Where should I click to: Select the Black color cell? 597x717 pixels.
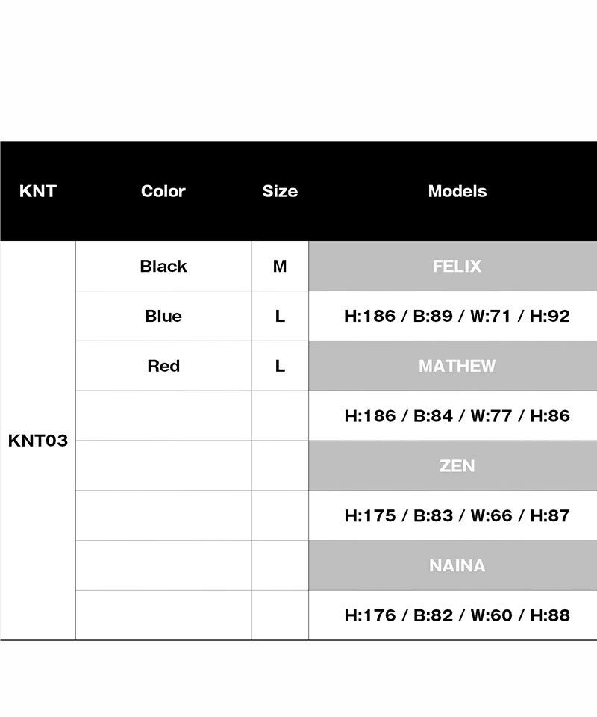pos(163,266)
